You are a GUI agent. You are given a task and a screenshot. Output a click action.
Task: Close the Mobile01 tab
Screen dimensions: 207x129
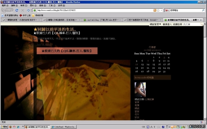click(160, 20)
